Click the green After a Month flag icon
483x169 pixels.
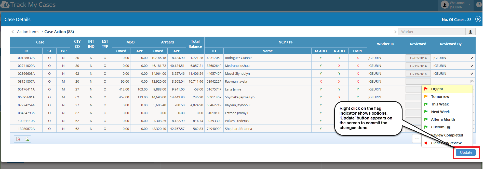coord(426,119)
